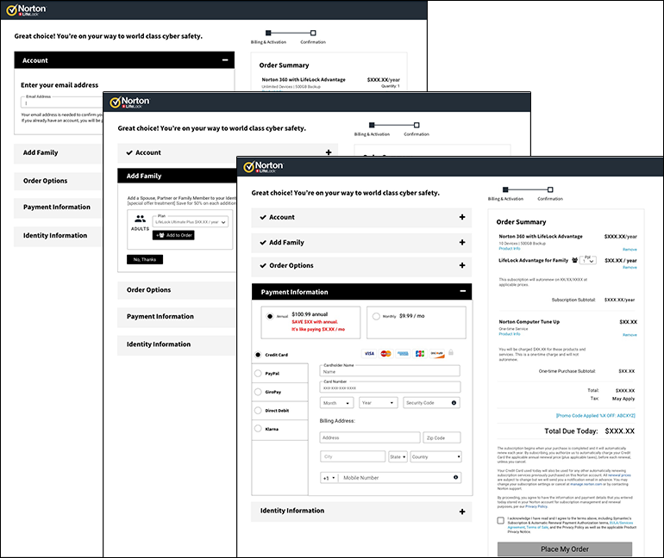Click Confirmation step marker in back window
Viewport: 664px width, 558px height.
tap(313, 33)
